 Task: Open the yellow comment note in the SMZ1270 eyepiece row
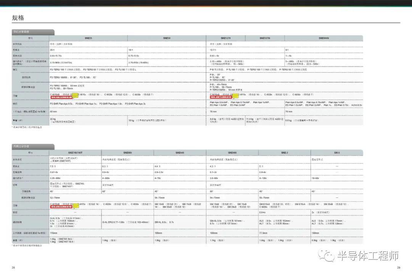pos(235,96)
